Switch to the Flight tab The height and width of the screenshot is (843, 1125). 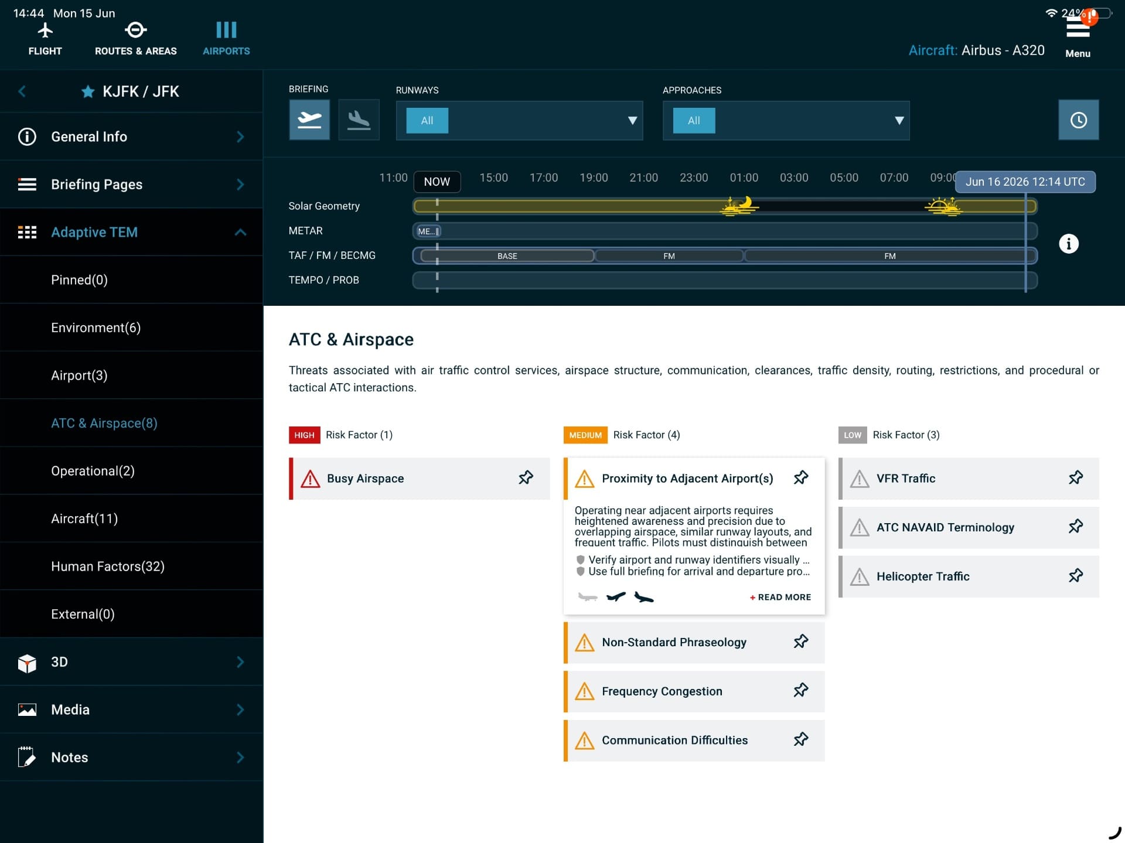(45, 39)
